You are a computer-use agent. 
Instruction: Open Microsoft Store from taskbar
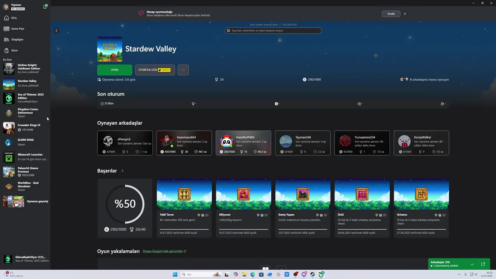click(261, 274)
